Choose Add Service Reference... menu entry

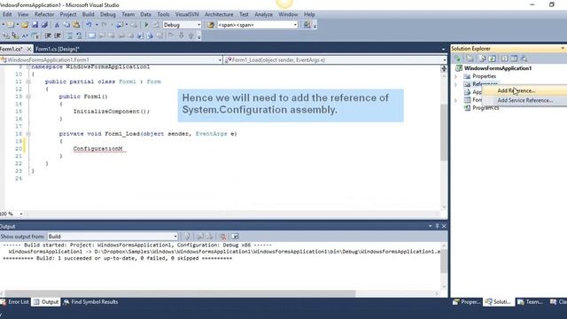tap(524, 100)
